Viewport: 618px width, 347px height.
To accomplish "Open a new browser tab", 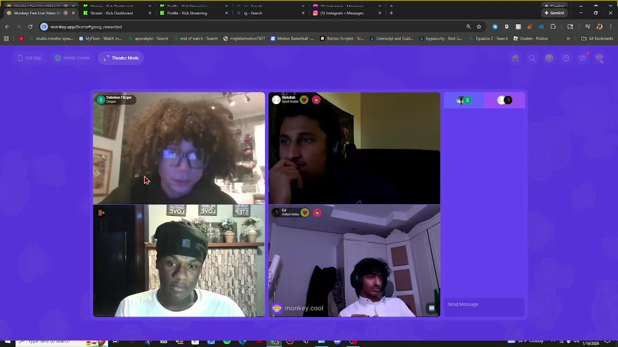I will pyautogui.click(x=391, y=13).
